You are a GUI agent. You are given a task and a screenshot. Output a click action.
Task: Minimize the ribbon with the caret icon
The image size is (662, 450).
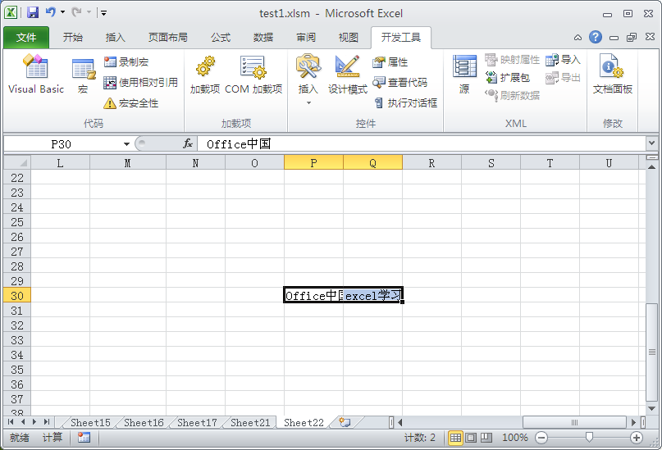click(x=578, y=38)
